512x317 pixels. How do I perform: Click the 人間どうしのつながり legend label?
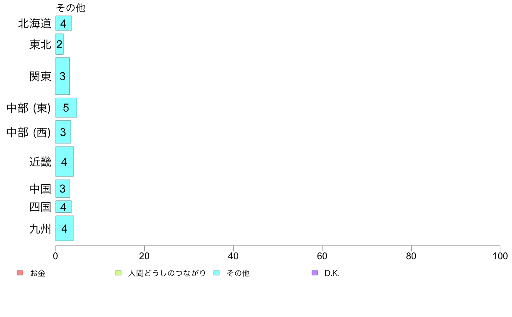tap(167, 273)
